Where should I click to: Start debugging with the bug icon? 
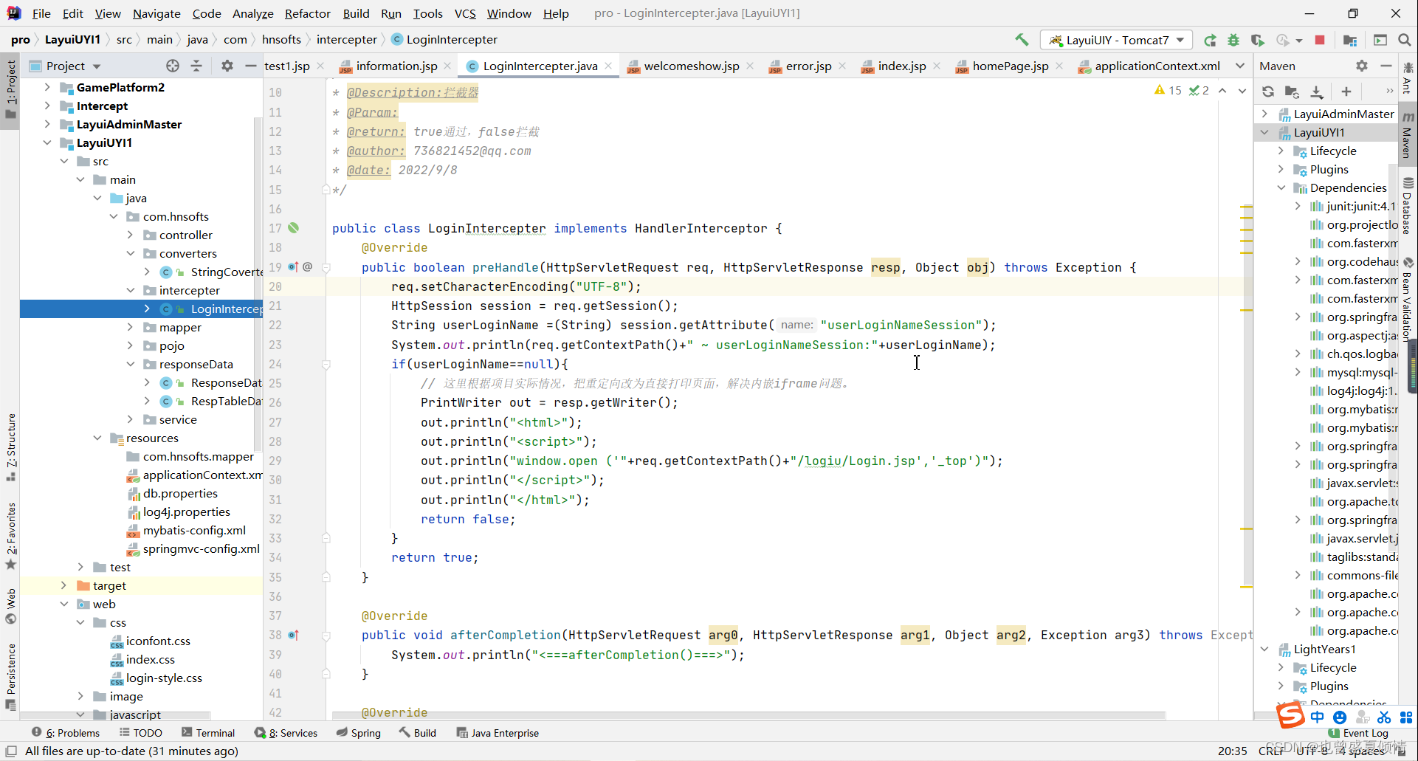[1233, 40]
